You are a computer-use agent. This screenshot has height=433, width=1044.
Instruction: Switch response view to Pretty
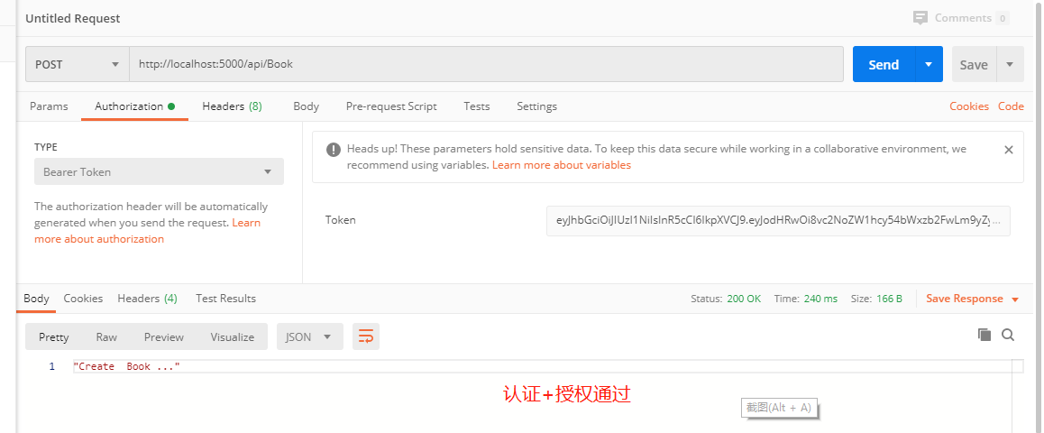(53, 336)
